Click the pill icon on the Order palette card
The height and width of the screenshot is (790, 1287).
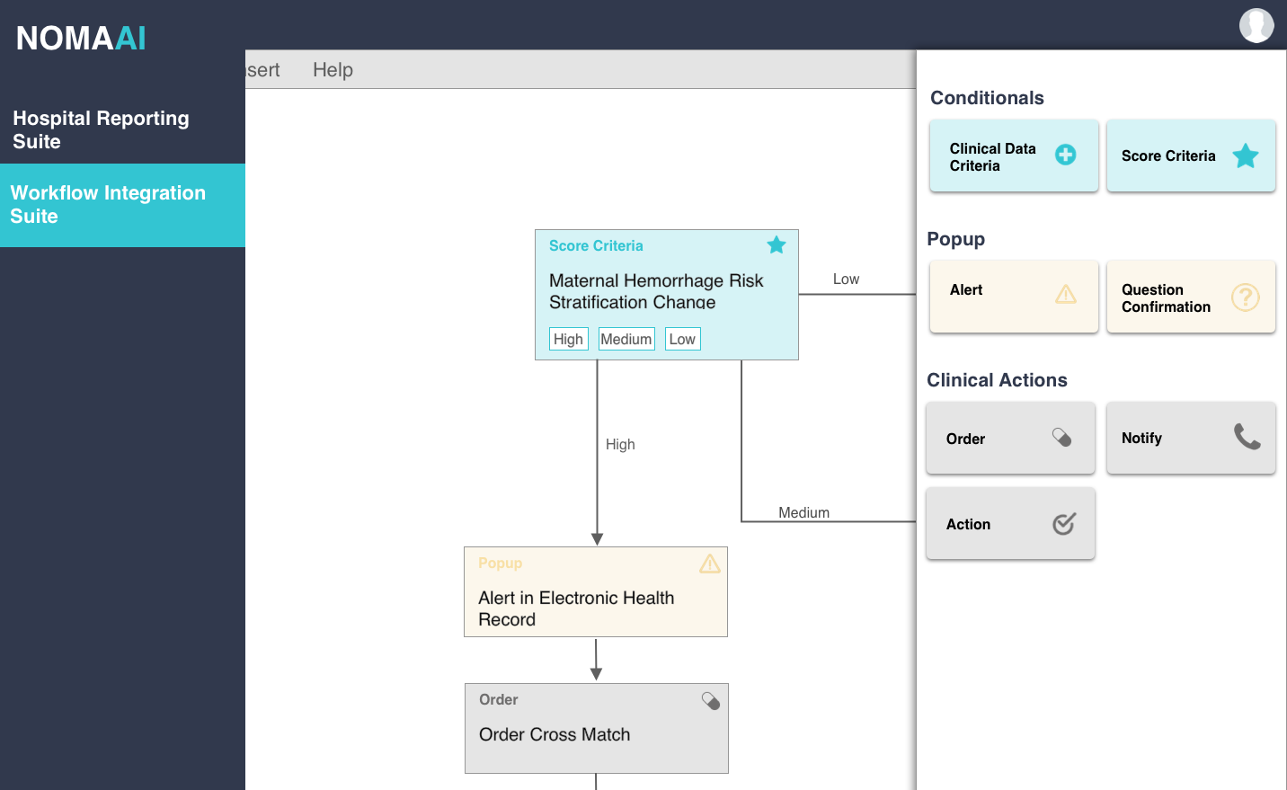(1061, 437)
